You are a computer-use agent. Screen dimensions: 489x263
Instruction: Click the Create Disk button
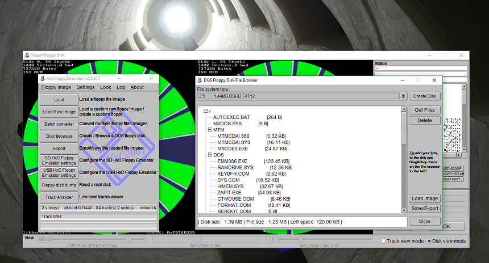[424, 96]
